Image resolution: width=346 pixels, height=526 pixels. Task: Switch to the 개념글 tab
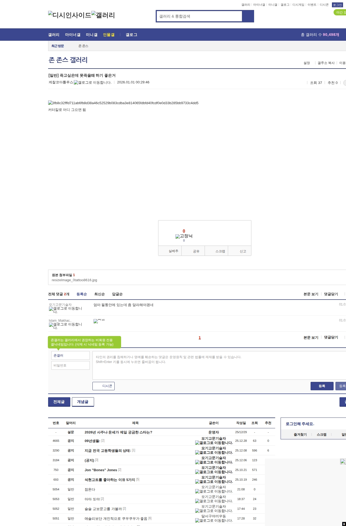[x=83, y=402]
